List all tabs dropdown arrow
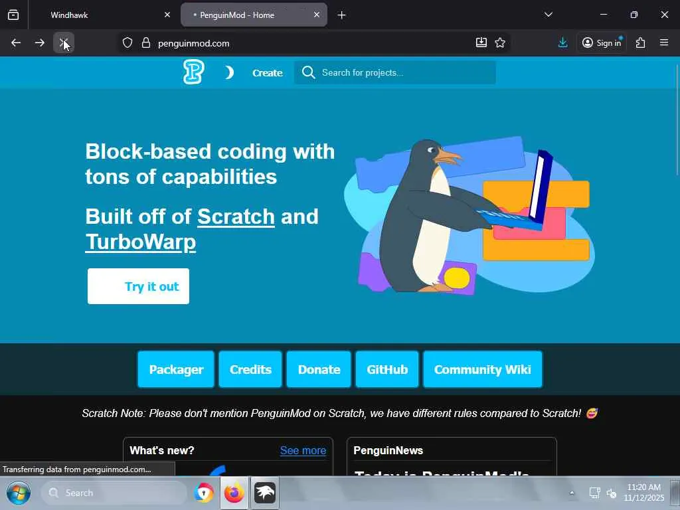 click(x=548, y=15)
